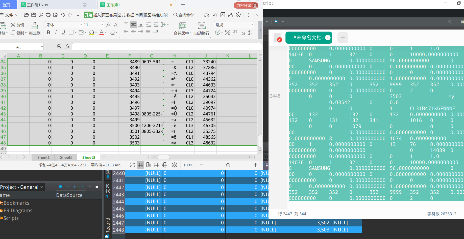Click the Format Painter (格式刷) icon
Screen dimensions: 464x239
coord(35,26)
